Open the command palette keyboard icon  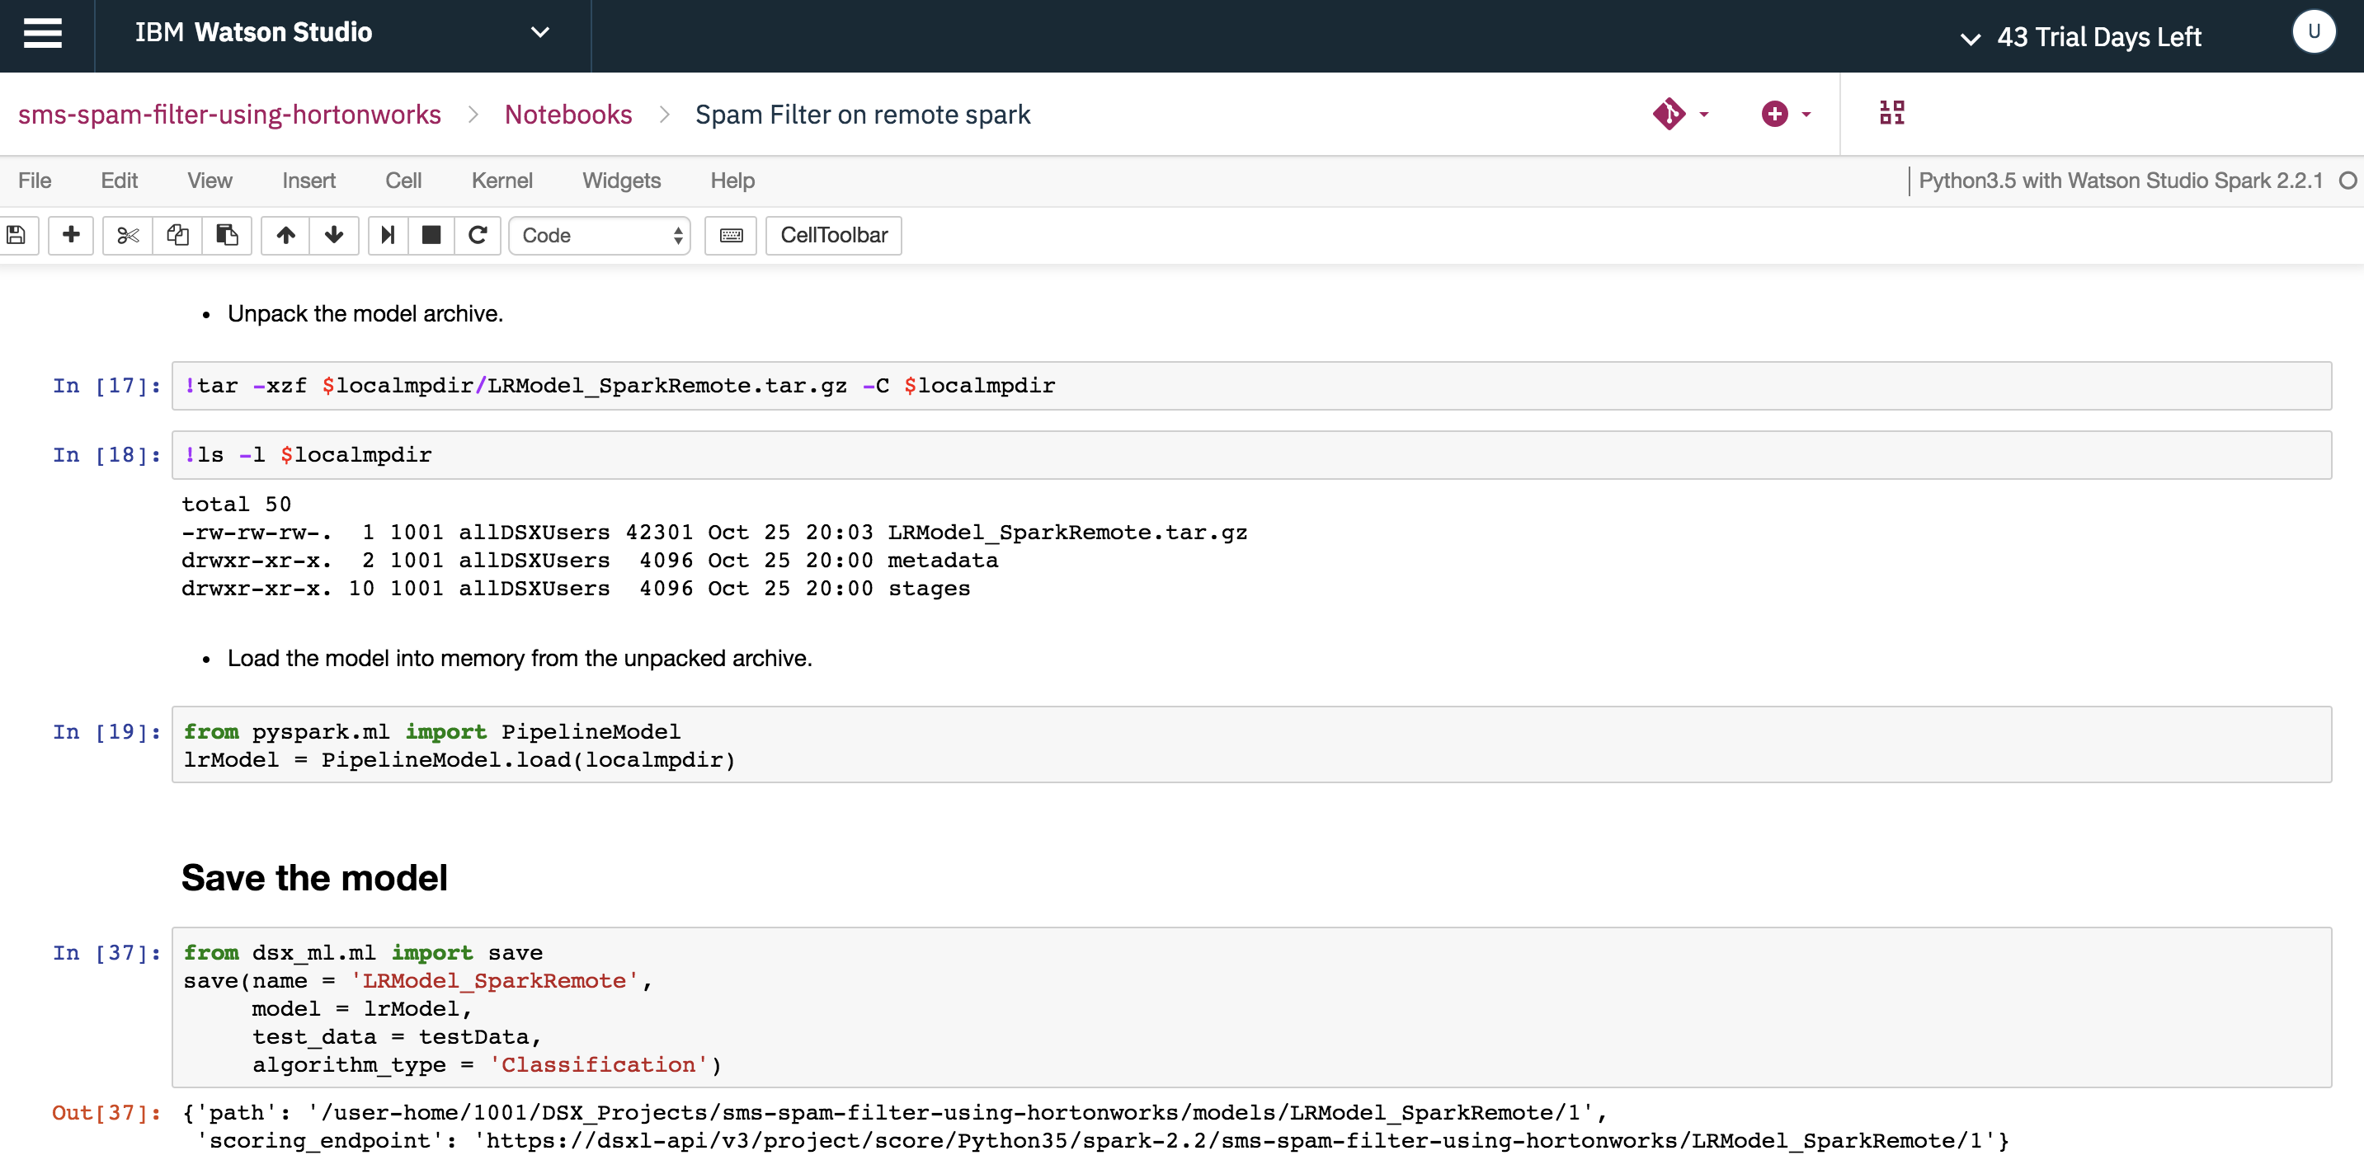coord(731,236)
